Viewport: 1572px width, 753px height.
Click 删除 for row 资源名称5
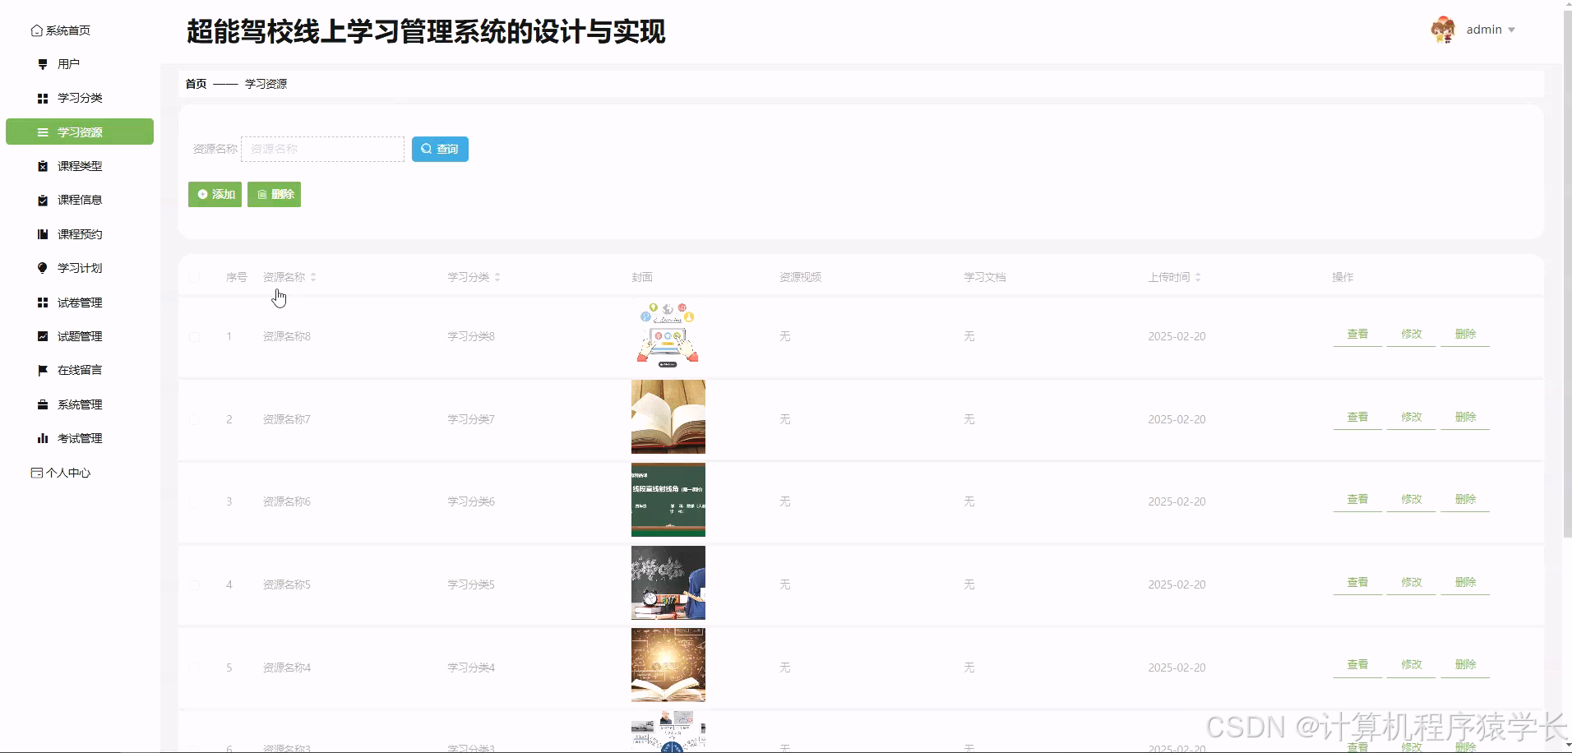[1465, 582]
